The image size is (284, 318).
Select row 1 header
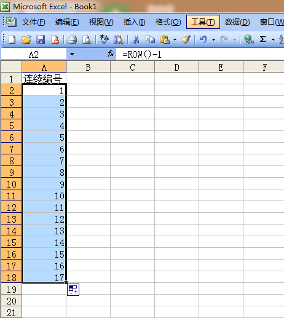click(x=12, y=78)
